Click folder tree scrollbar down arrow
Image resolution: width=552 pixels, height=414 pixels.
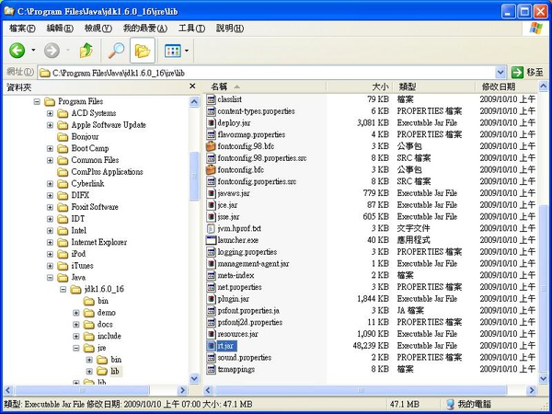(x=194, y=379)
